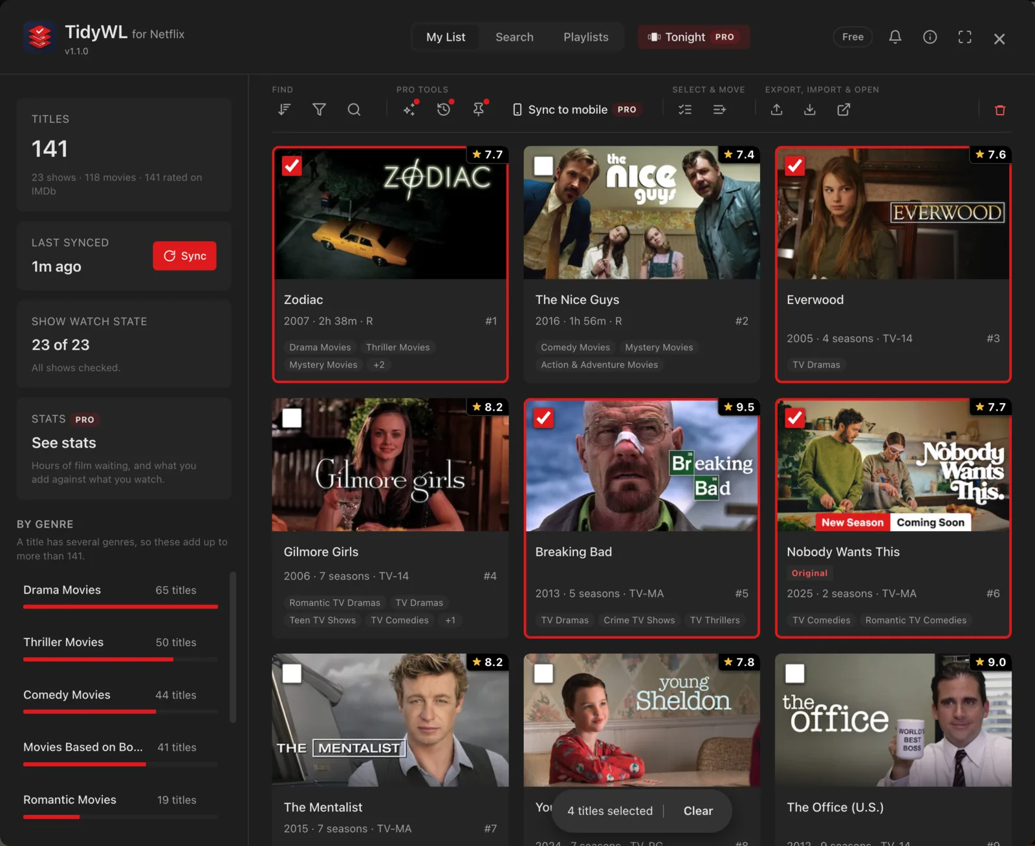Switch to the Playlists tab
Screen dimensions: 1035x846
pos(586,38)
